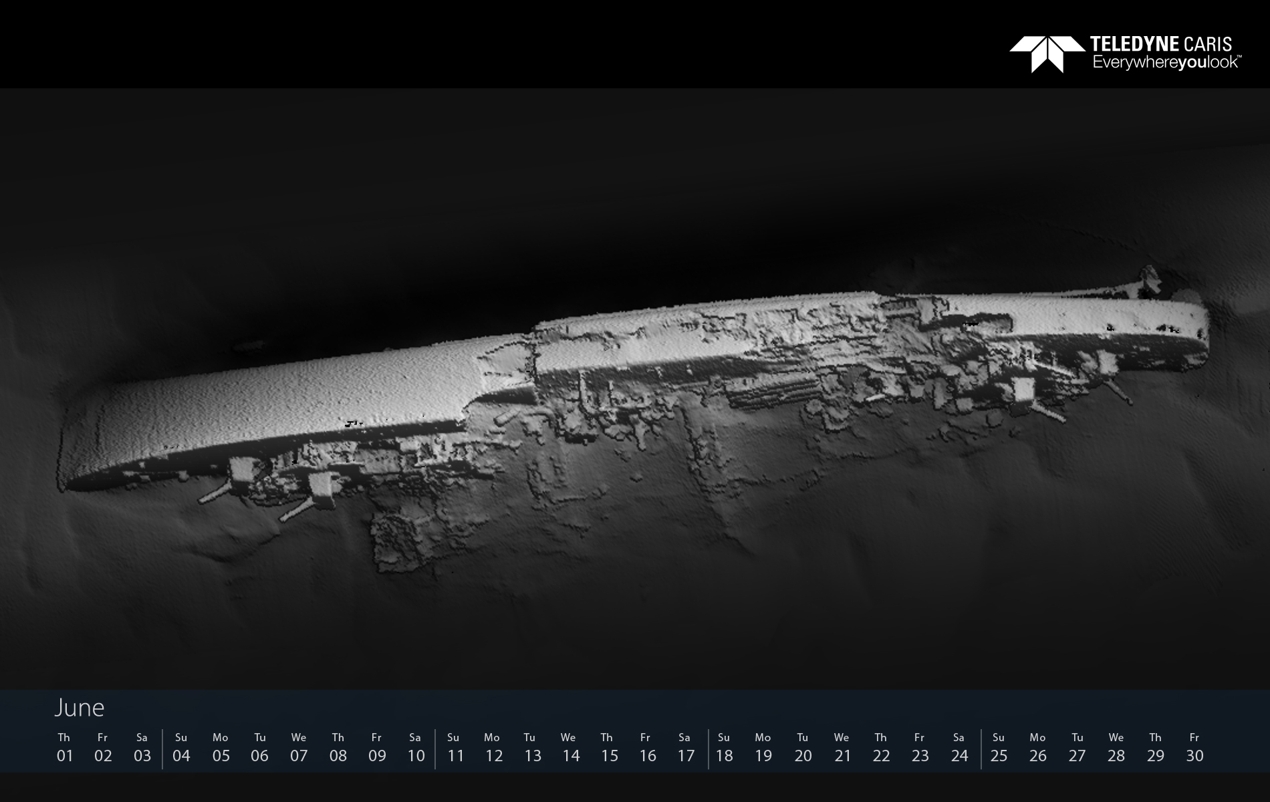The height and width of the screenshot is (802, 1270).
Task: Select date 08 Thursday
Action: (338, 748)
